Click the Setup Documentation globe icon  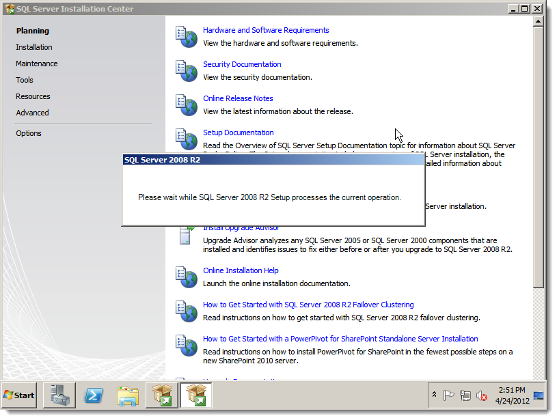click(187, 139)
